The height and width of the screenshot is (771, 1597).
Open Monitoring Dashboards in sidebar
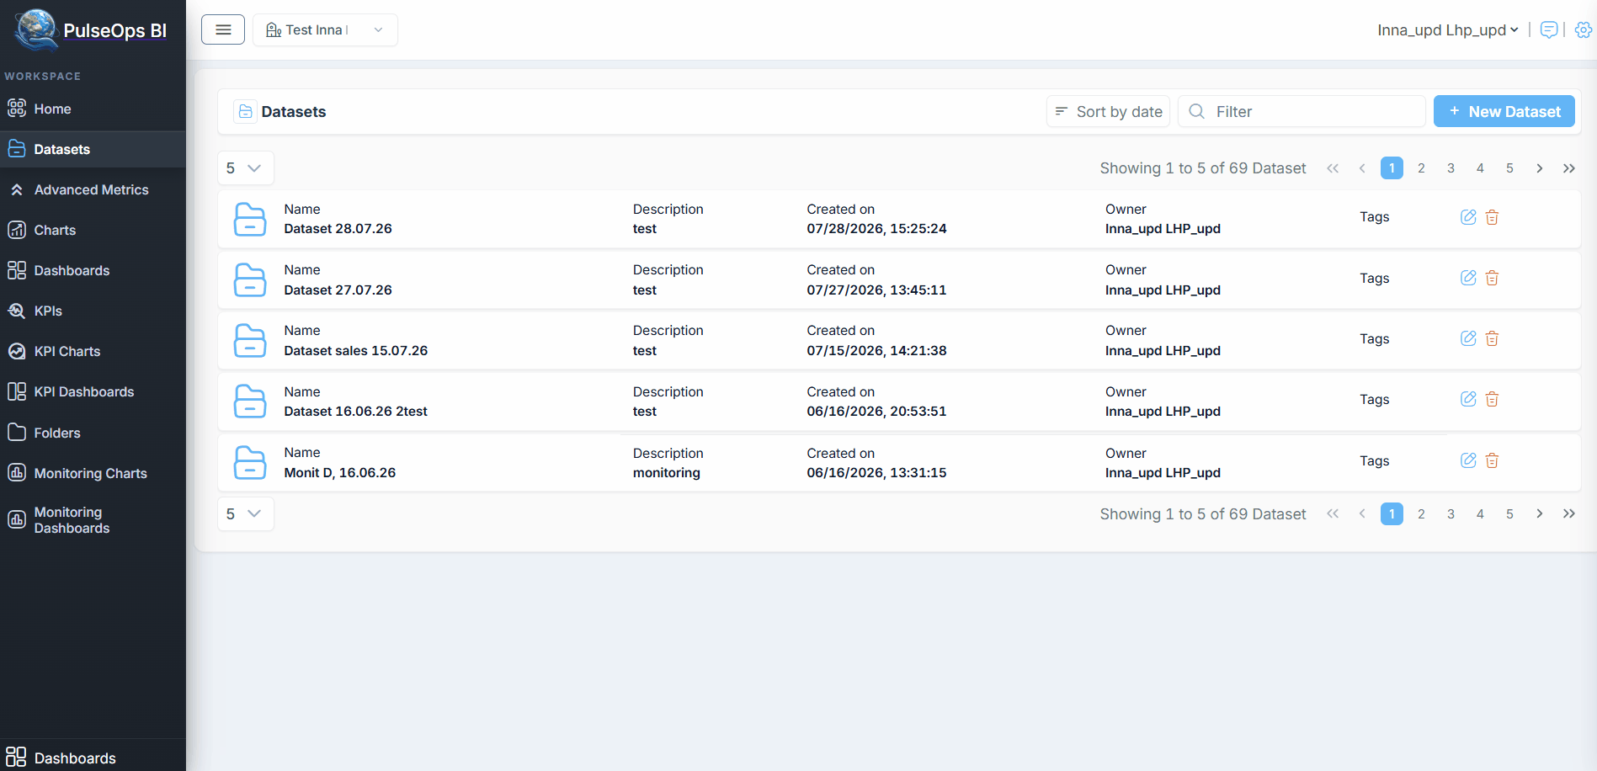click(x=93, y=520)
